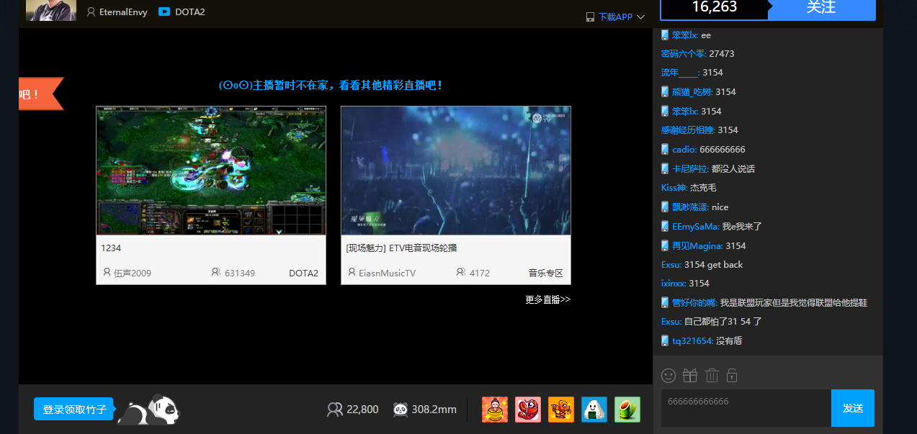Send the rice ball gift
Image resolution: width=917 pixels, height=434 pixels.
click(x=594, y=410)
